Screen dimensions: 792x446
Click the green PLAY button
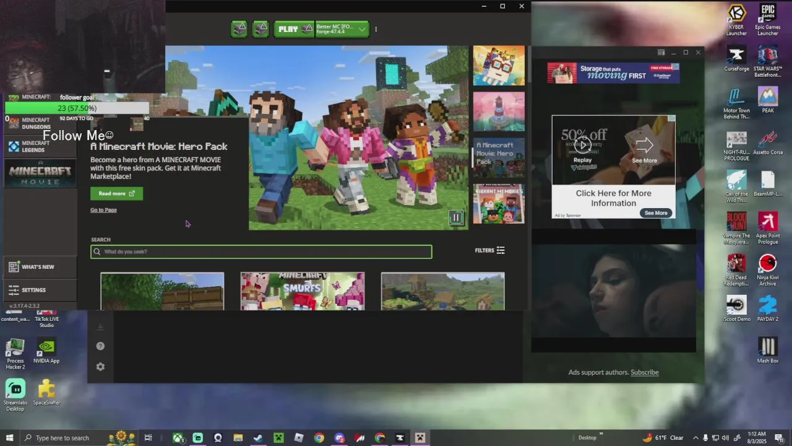click(294, 29)
